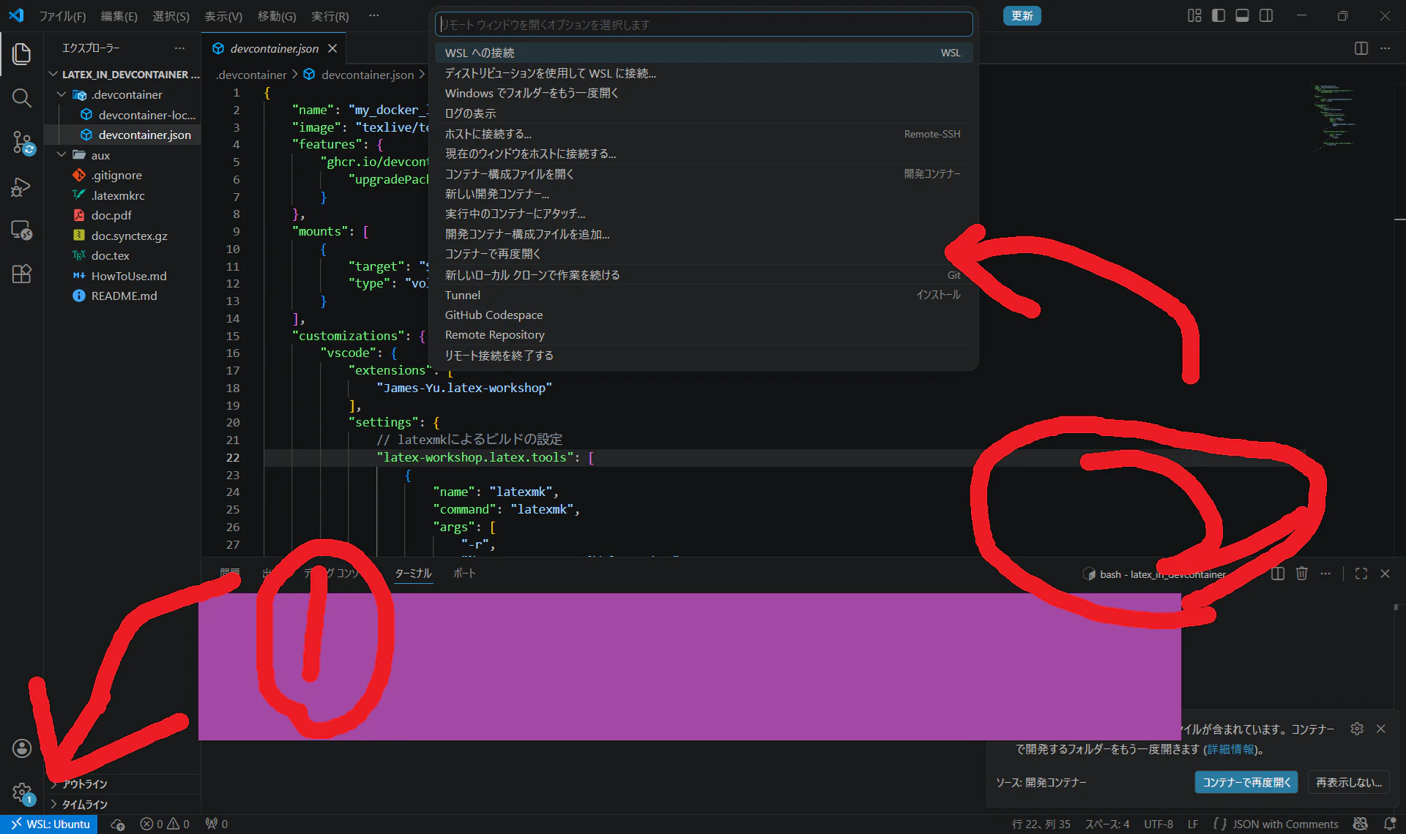Toggle the bottom panel visibility

tap(1242, 15)
